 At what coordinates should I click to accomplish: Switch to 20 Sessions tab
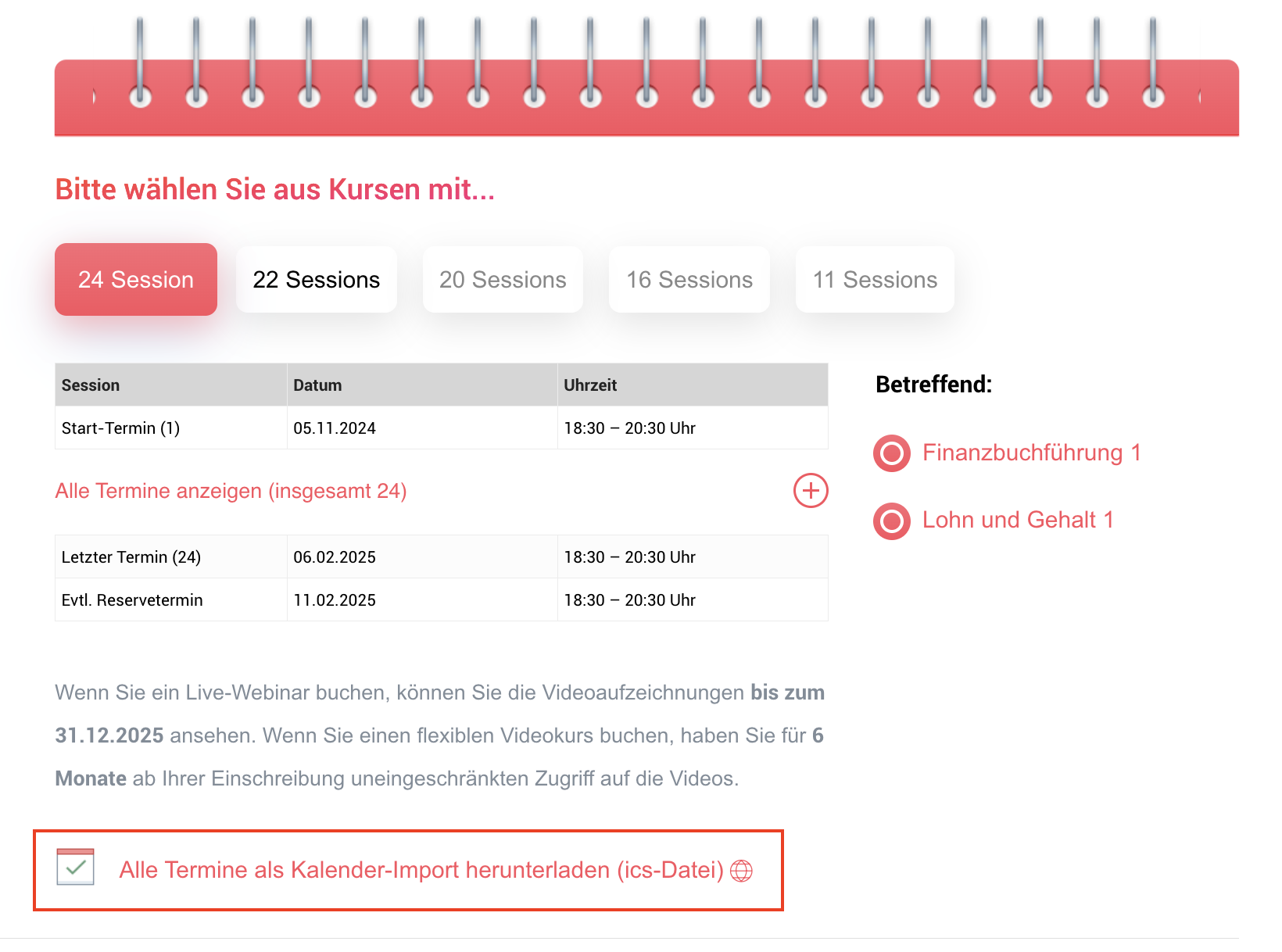click(503, 280)
